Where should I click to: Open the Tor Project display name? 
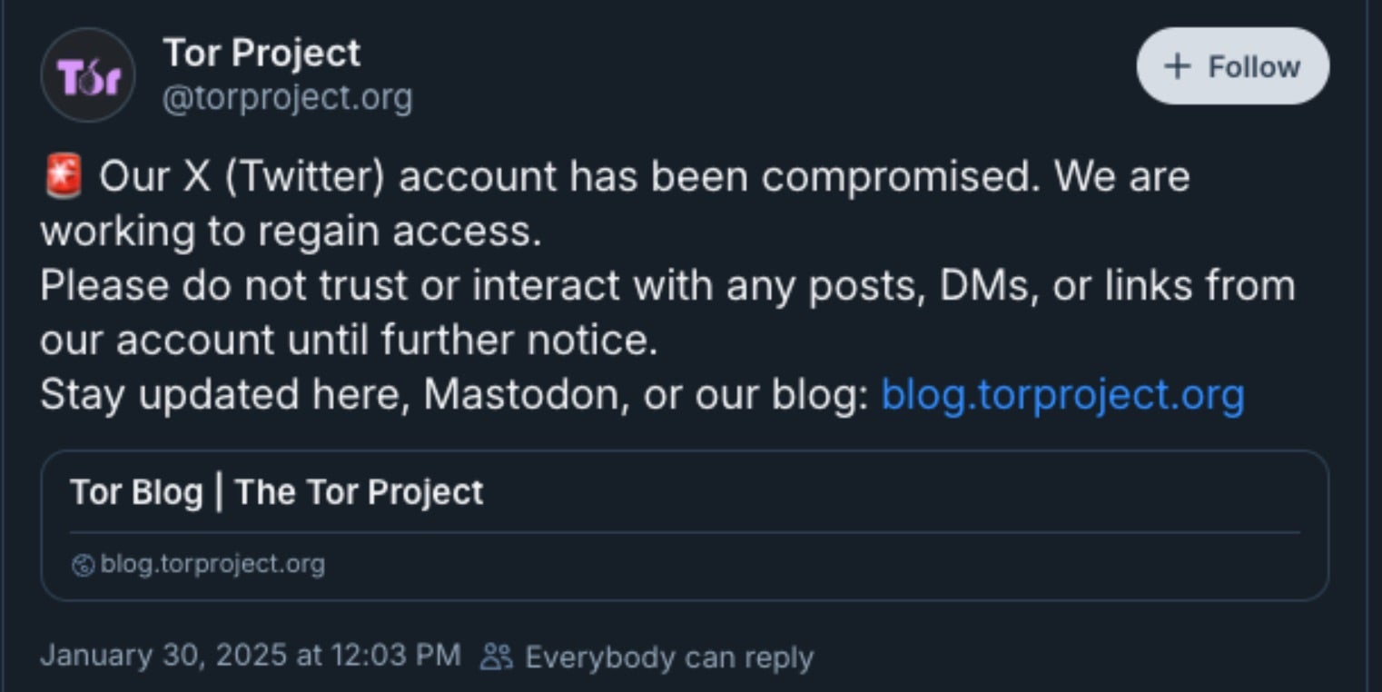click(262, 53)
